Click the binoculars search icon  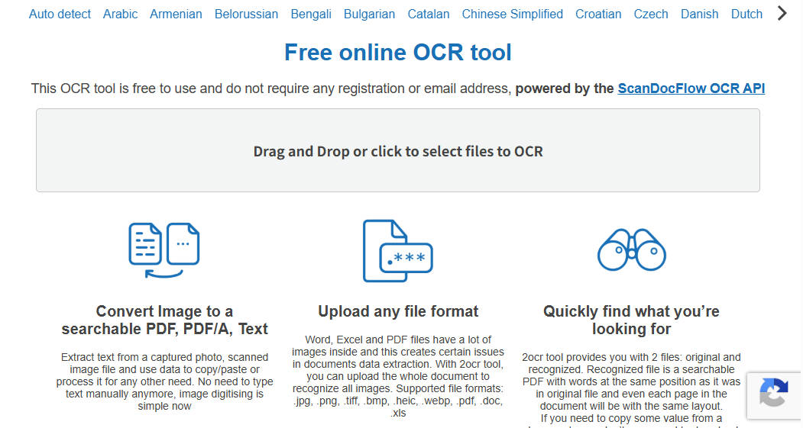coord(631,249)
